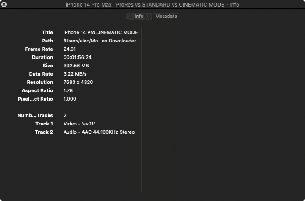This screenshot has height=201, width=305.
Task: Select the Info tab
Action: (139, 17)
